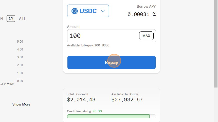Switch chart to ALL time range
The width and height of the screenshot is (218, 122).
(x=23, y=19)
